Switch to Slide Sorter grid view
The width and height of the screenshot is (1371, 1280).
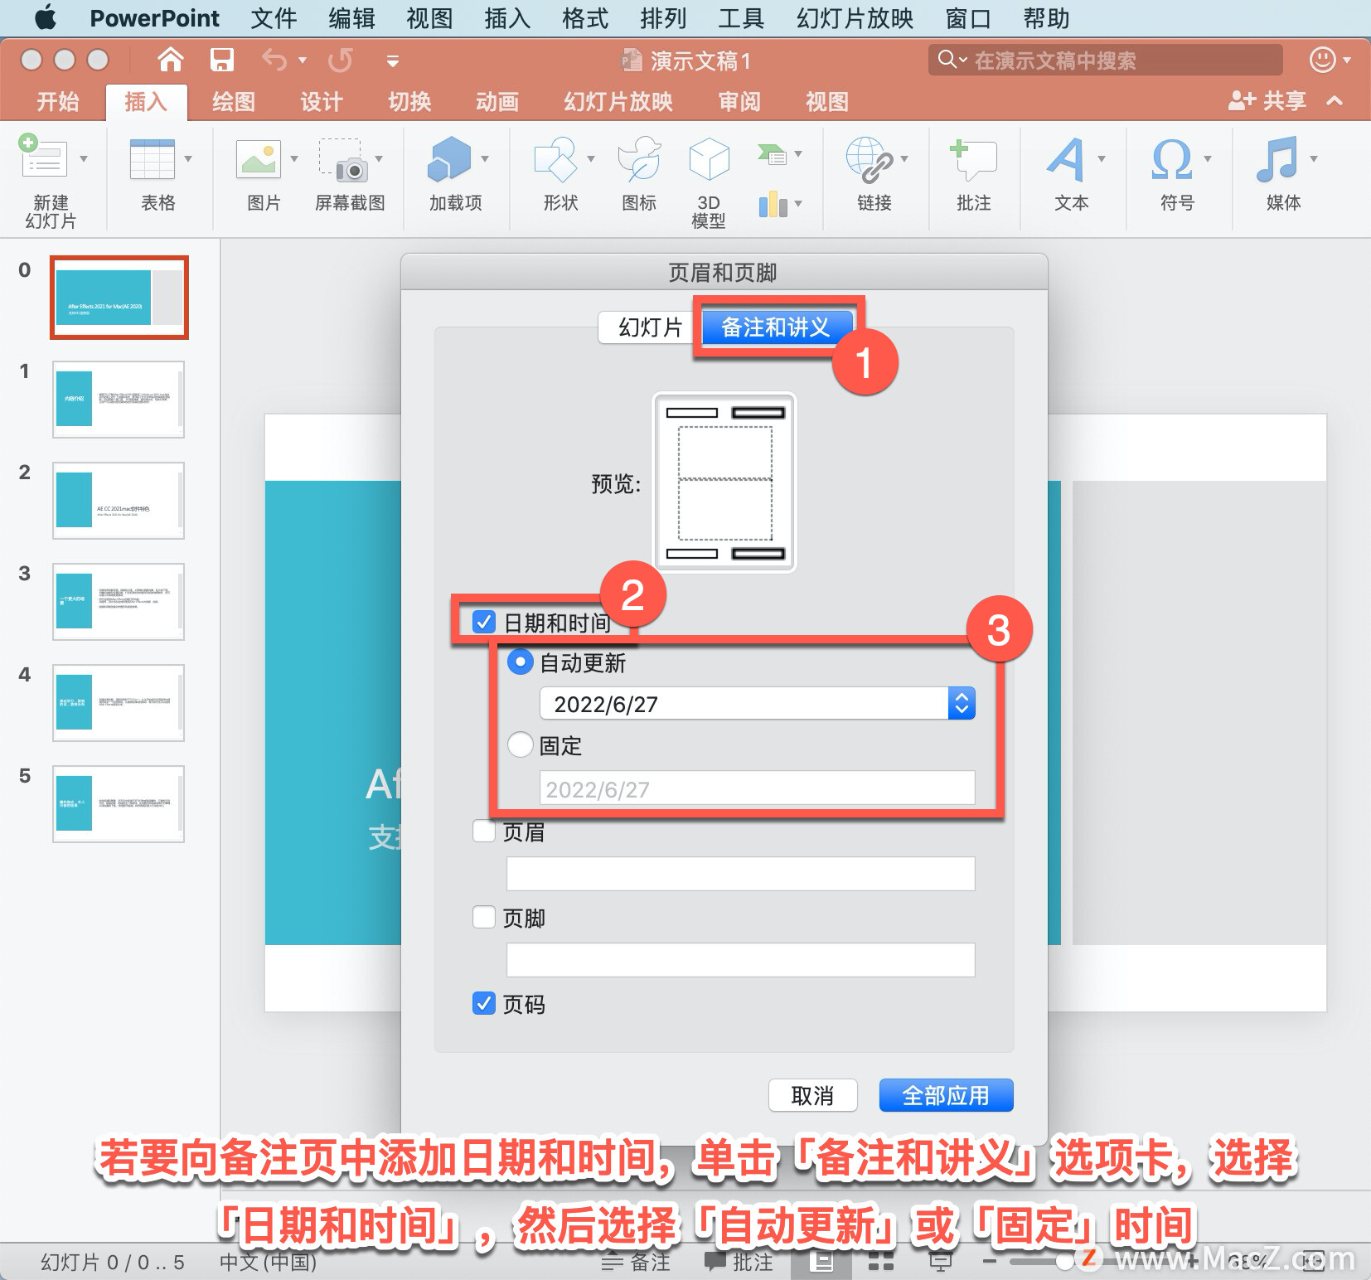pos(880,1262)
